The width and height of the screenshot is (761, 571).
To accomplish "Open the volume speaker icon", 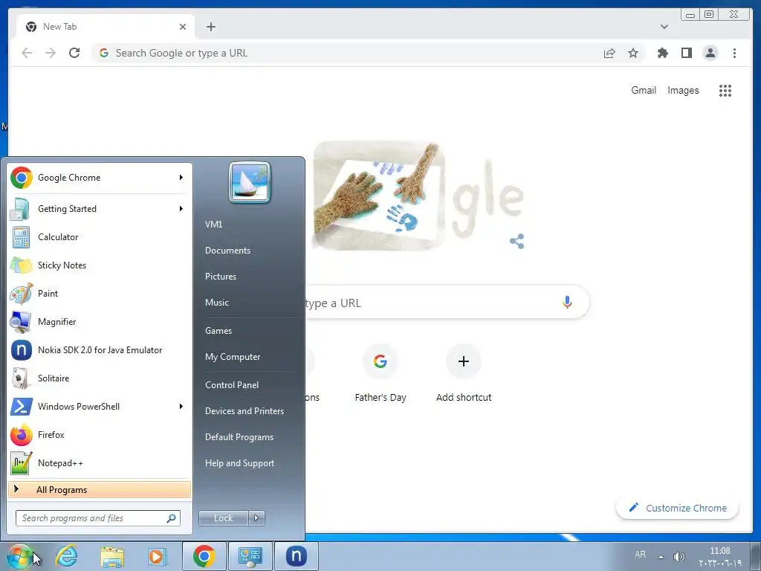I will pos(679,557).
